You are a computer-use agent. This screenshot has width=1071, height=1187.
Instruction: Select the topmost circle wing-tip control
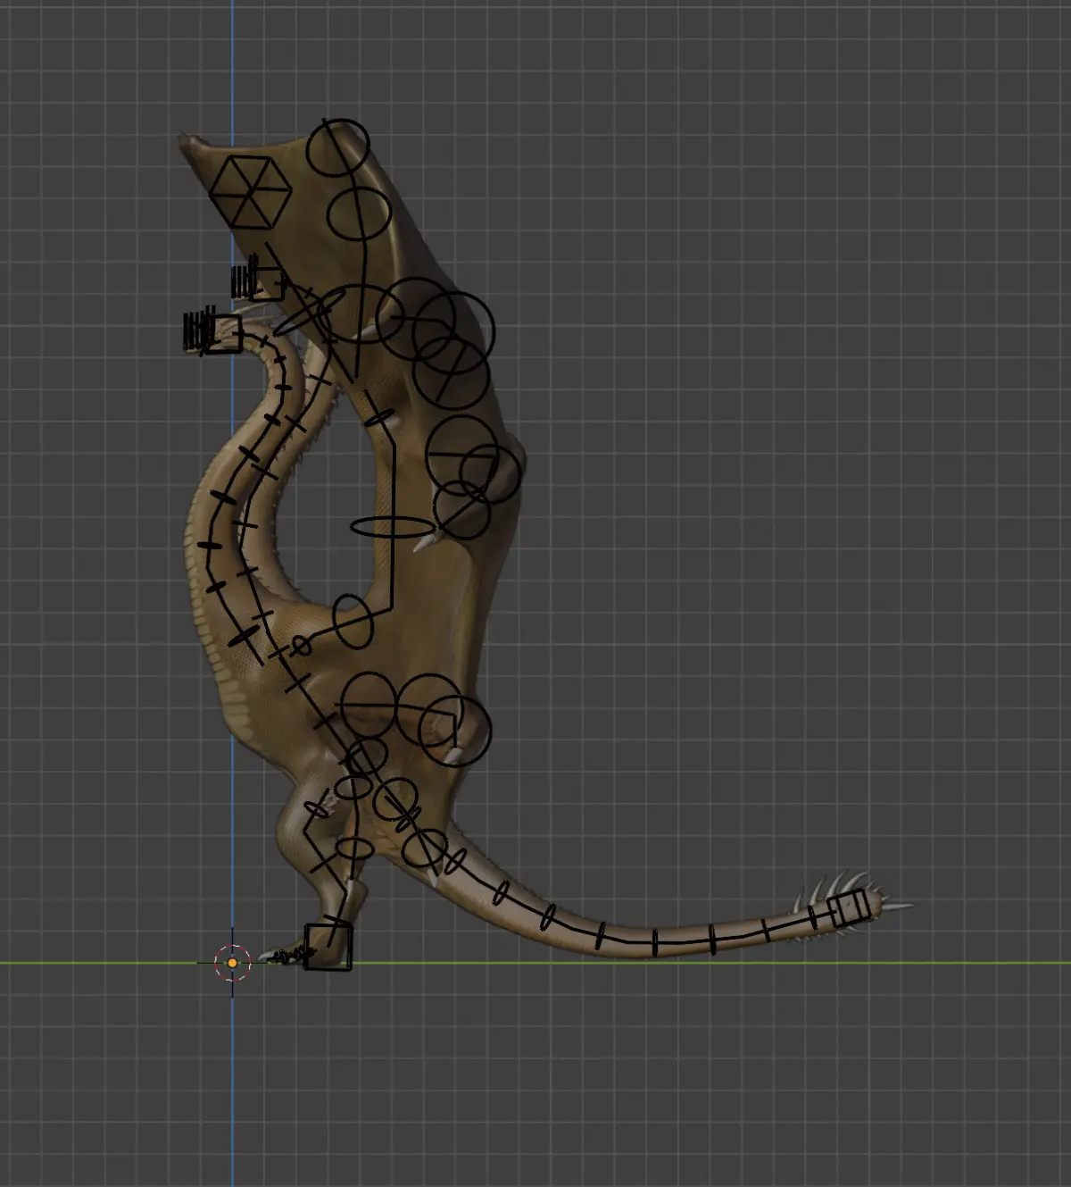[337, 148]
